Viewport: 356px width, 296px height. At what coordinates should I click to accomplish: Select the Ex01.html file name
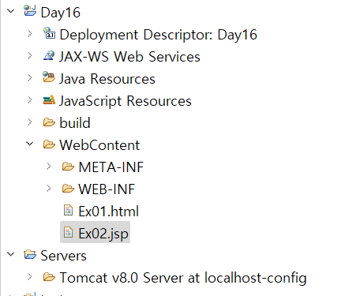(109, 212)
